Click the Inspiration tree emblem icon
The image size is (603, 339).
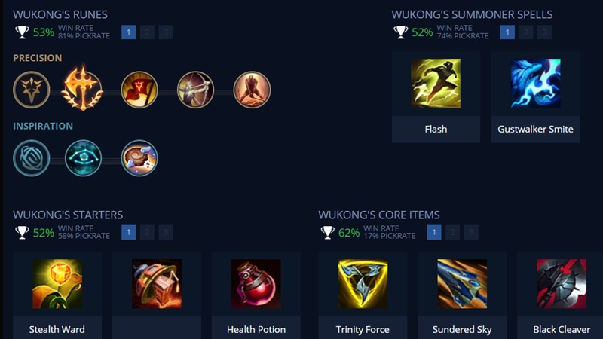point(32,158)
